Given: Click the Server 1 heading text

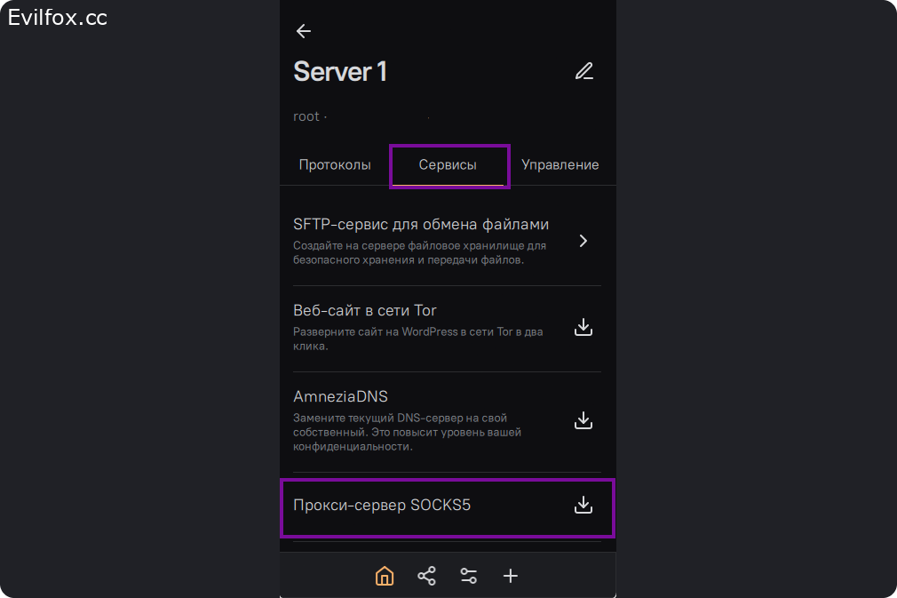Looking at the screenshot, I should point(340,71).
